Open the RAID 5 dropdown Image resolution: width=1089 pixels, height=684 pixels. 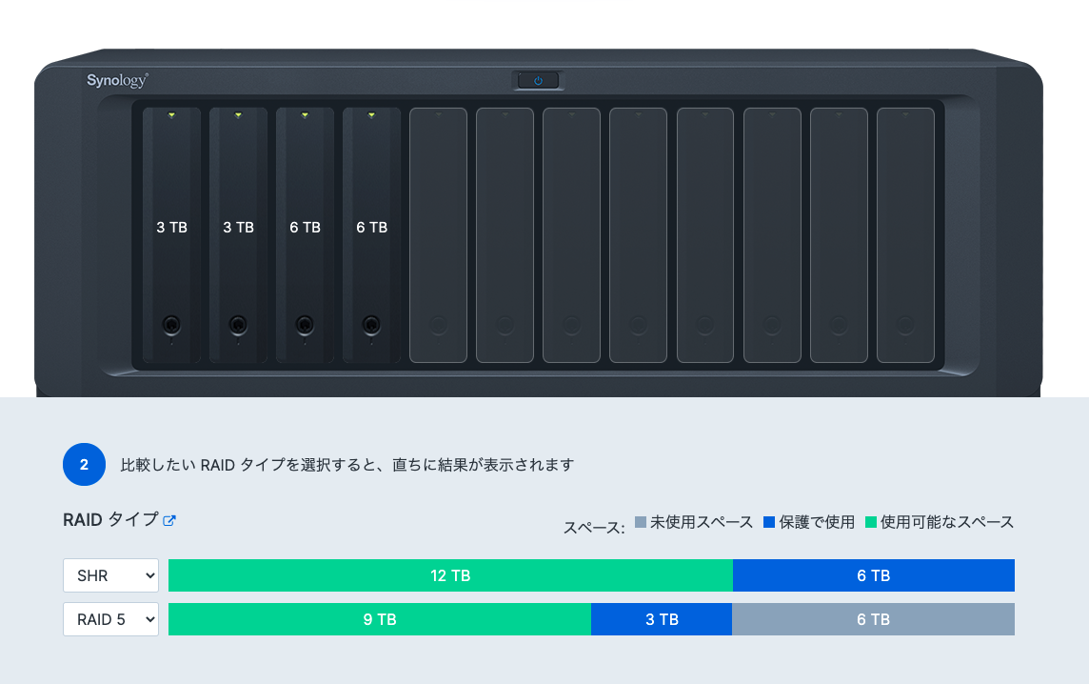[x=110, y=619]
